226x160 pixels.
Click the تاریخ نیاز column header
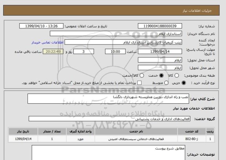(23, 131)
